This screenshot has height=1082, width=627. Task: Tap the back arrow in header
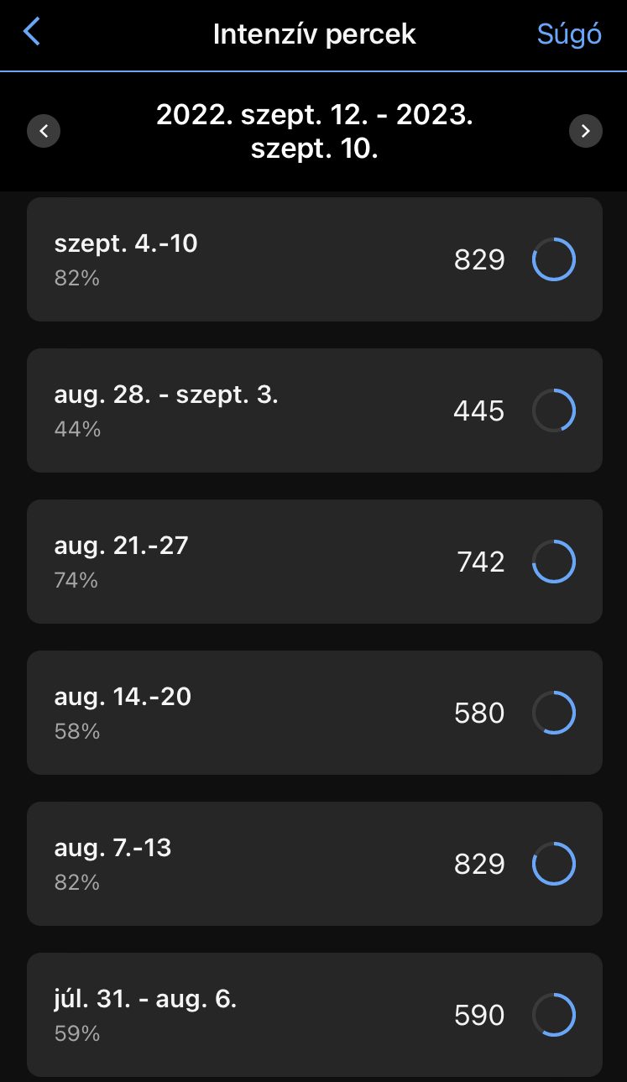point(32,34)
